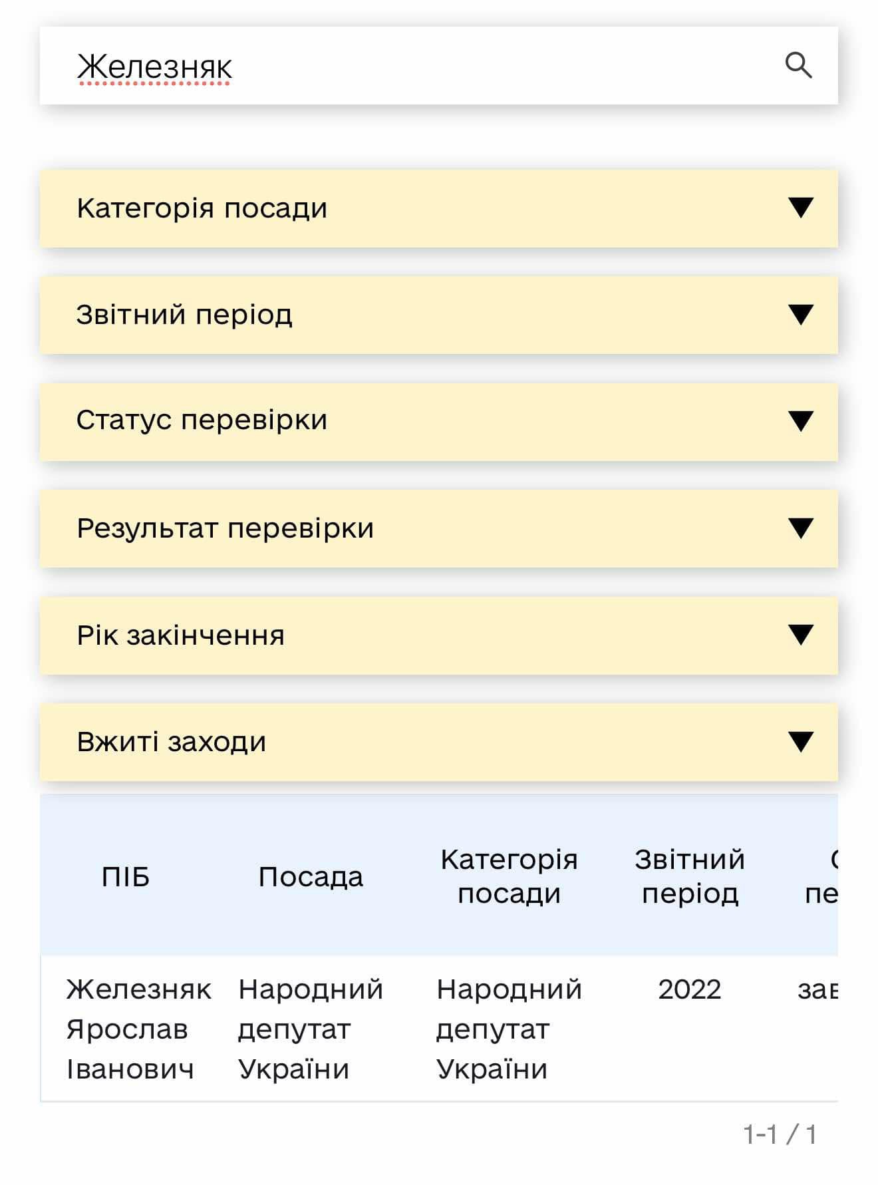Click the ПІБ column header
Viewport: 878px width, 1185px height.
(126, 877)
